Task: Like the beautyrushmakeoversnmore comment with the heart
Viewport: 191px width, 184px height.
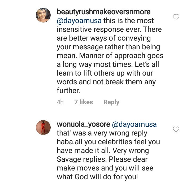Action: [176, 17]
